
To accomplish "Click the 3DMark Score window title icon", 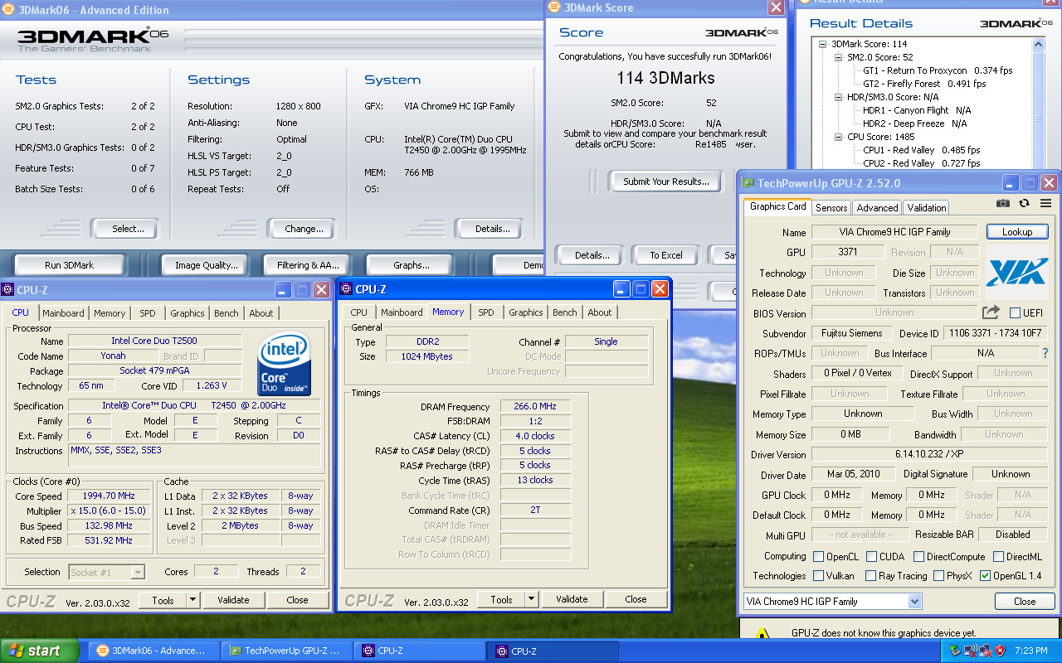I will [554, 7].
